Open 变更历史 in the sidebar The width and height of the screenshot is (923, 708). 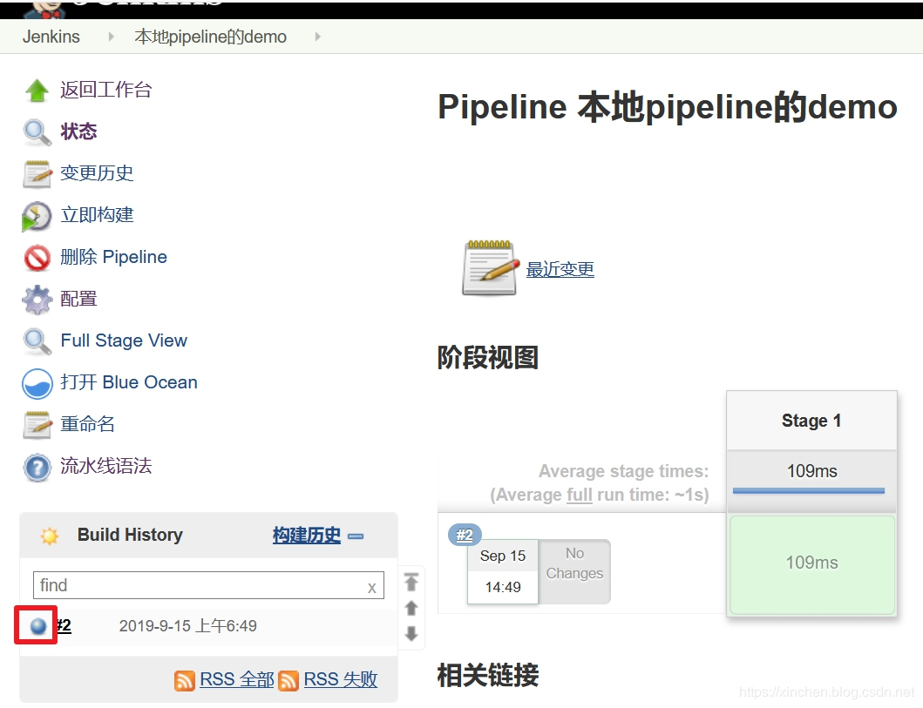[x=97, y=173]
